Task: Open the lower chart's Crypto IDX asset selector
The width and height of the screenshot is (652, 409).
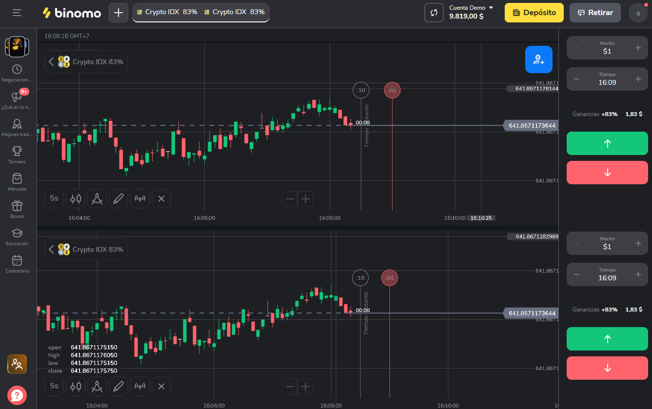Action: (x=86, y=250)
